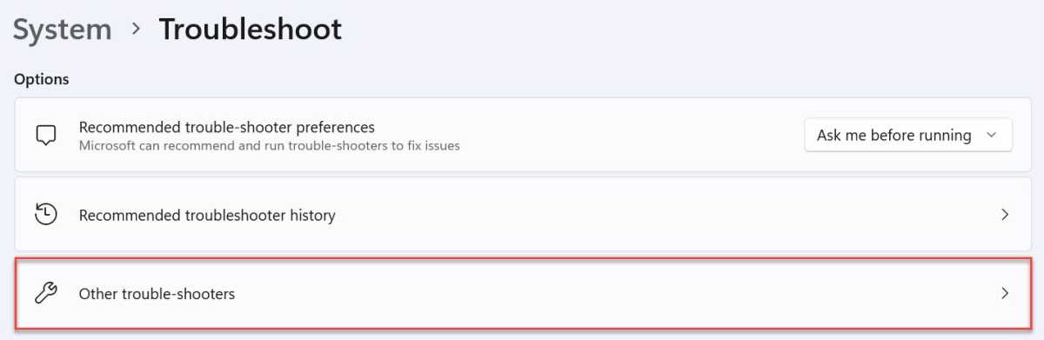Click empty middle of Other trouble-shooters row
This screenshot has width=1044, height=340.
[609, 293]
